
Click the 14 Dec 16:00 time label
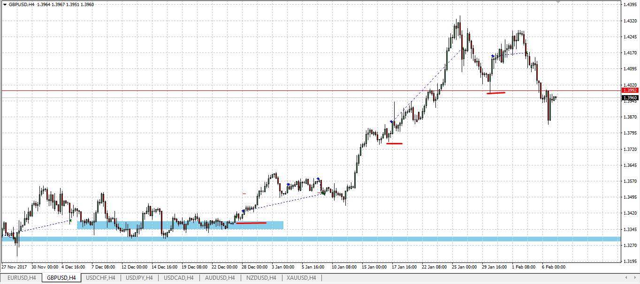166,267
